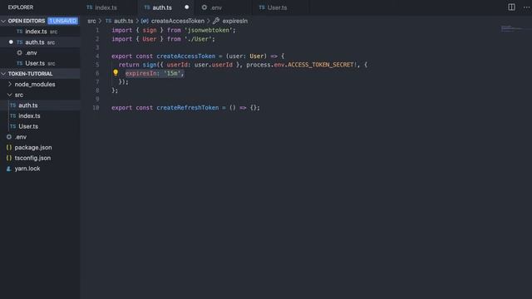The width and height of the screenshot is (532, 299).
Task: Open index.ts in Open Editors list
Action: (x=40, y=32)
